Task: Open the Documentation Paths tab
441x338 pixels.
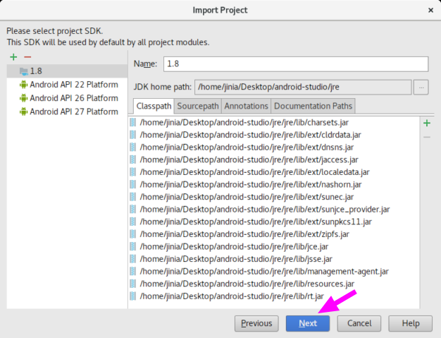Action: point(313,106)
